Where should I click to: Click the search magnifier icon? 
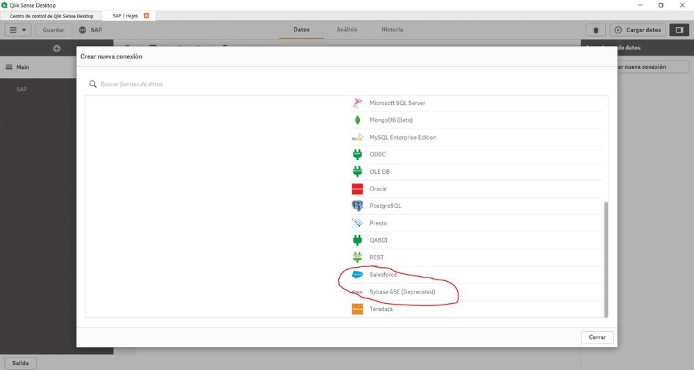click(x=93, y=83)
